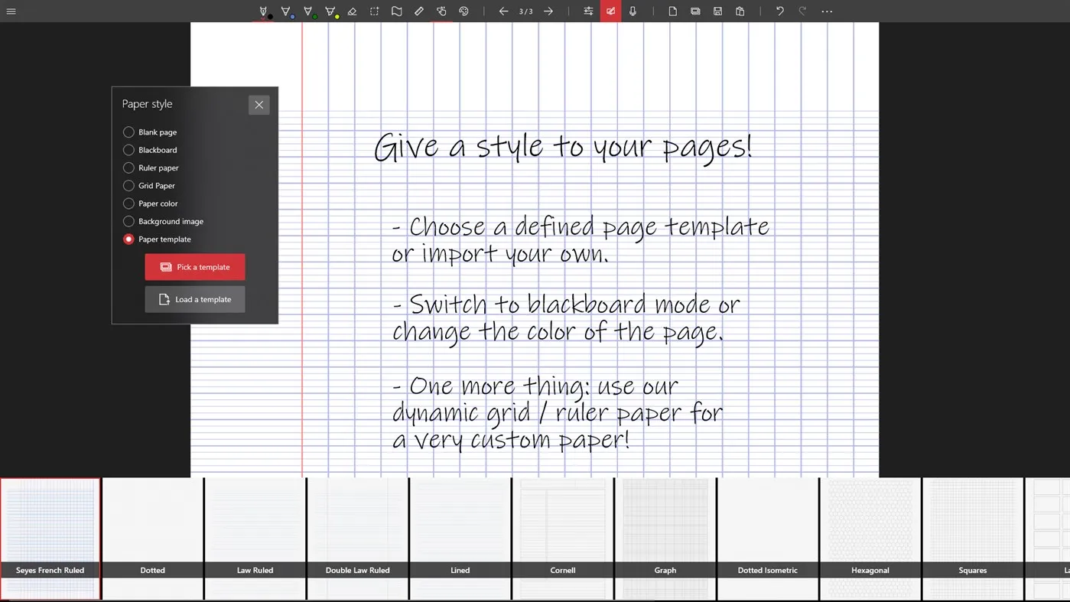Start a voice recording with the microphone tool
The width and height of the screenshot is (1070, 602).
pyautogui.click(x=632, y=11)
